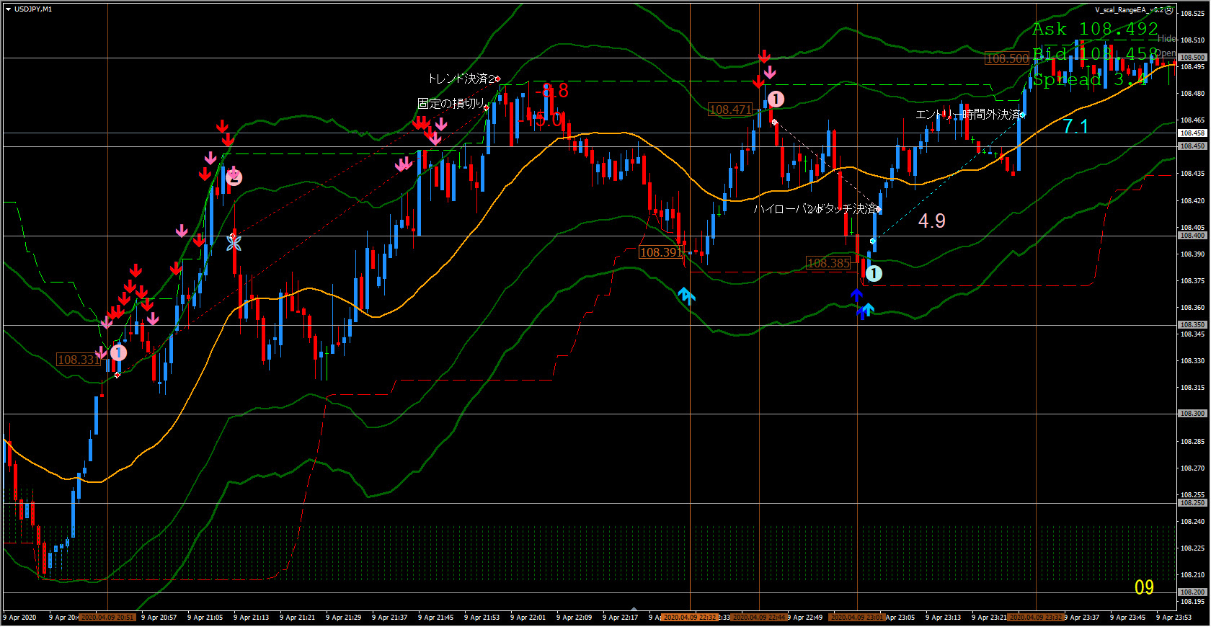This screenshot has width=1211, height=627.
Task: Click the 2020.04.09 20:51 time axis marker
Action: click(x=107, y=618)
